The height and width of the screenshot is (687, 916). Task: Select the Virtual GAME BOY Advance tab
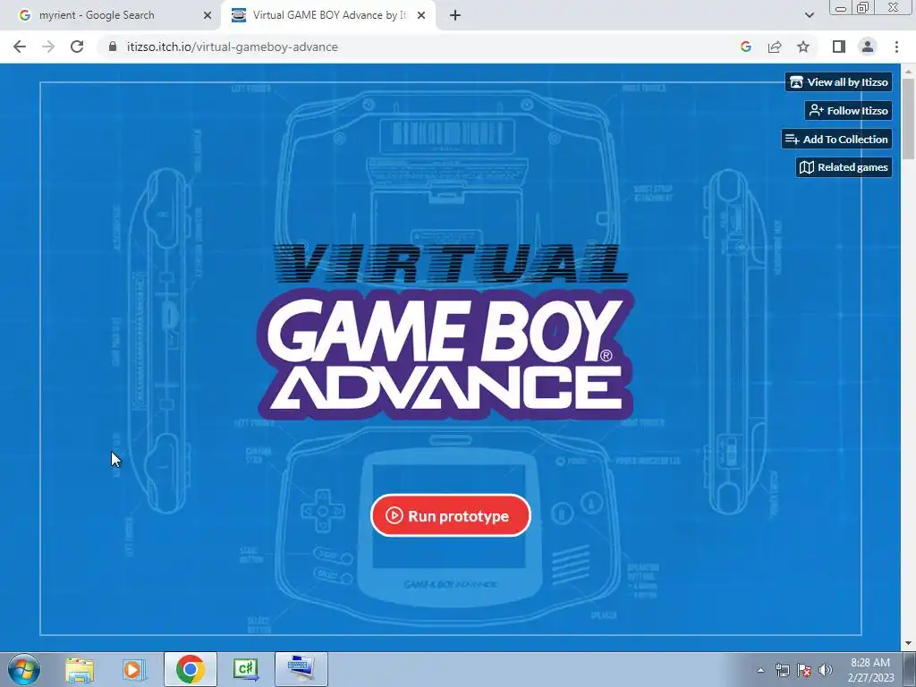[x=329, y=15]
